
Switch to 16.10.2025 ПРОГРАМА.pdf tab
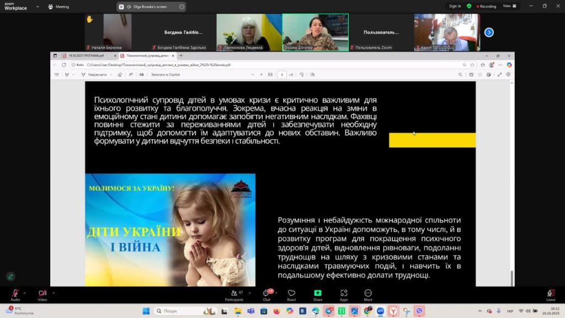click(86, 56)
